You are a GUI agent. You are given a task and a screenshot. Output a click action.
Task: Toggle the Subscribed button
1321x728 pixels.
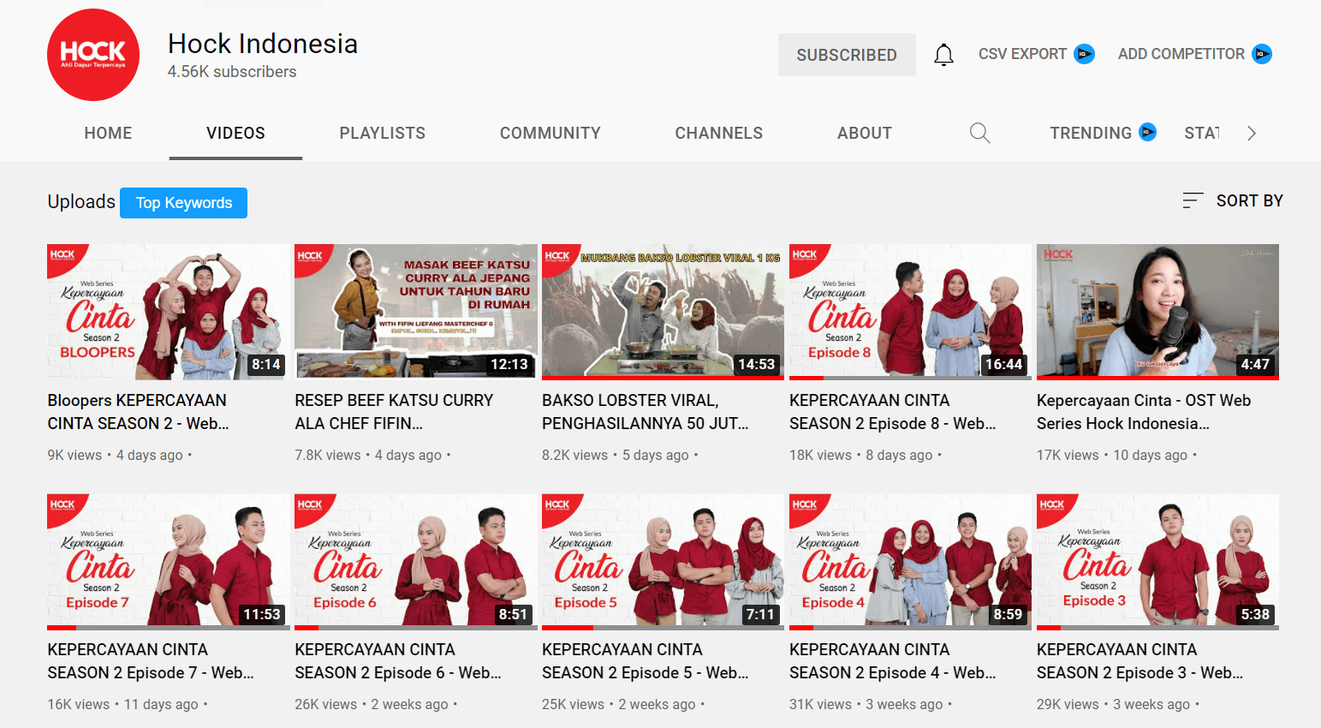click(846, 55)
